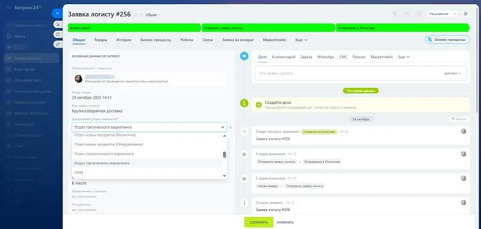This screenshot has width=481, height=229.
Task: Select the Отправлено в Логистика stage
Action: point(403,28)
